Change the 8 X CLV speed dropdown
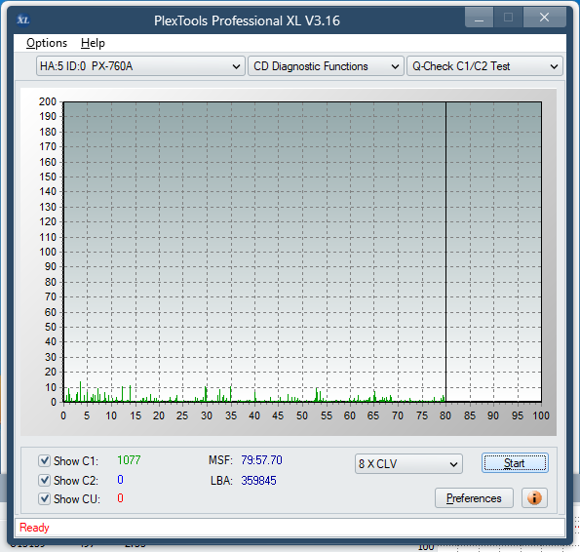The height and width of the screenshot is (552, 580). [x=408, y=464]
